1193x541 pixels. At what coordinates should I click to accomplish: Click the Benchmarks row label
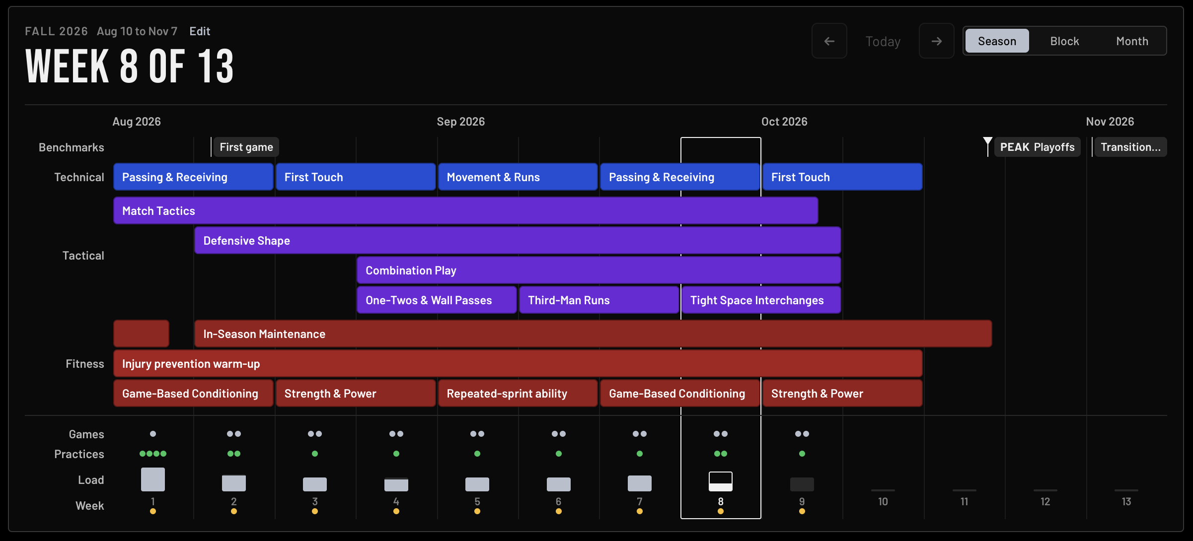click(72, 147)
